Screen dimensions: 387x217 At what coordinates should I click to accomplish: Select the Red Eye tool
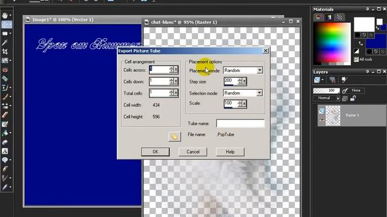5,70
